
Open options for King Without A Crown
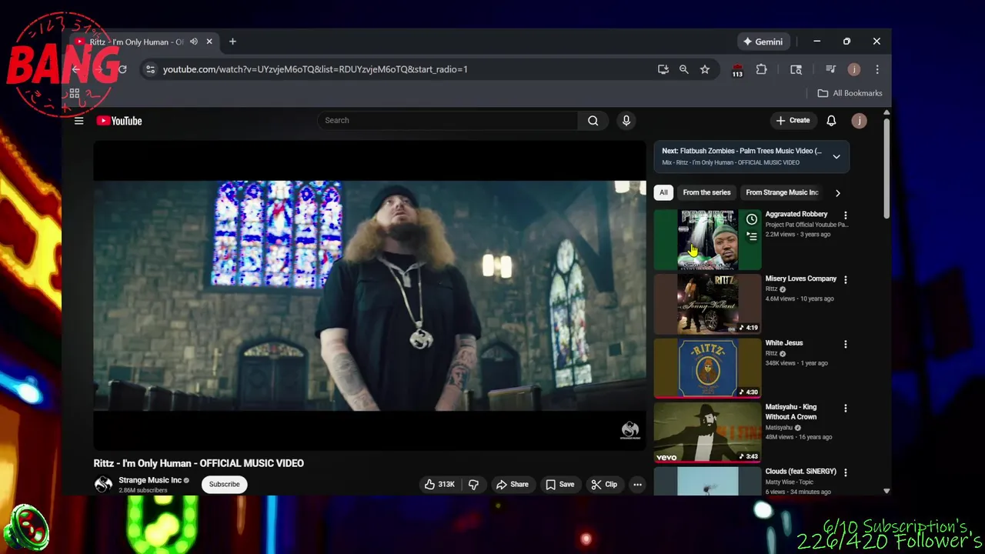click(845, 408)
